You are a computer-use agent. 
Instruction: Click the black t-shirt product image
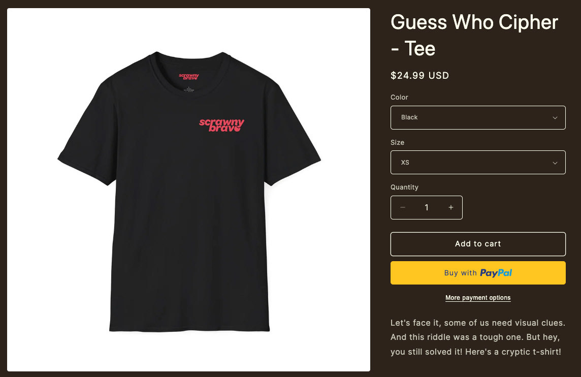coord(188,190)
